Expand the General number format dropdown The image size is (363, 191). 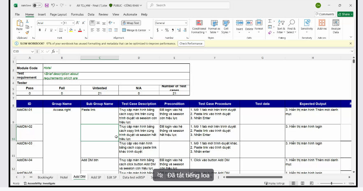[x=186, y=23]
